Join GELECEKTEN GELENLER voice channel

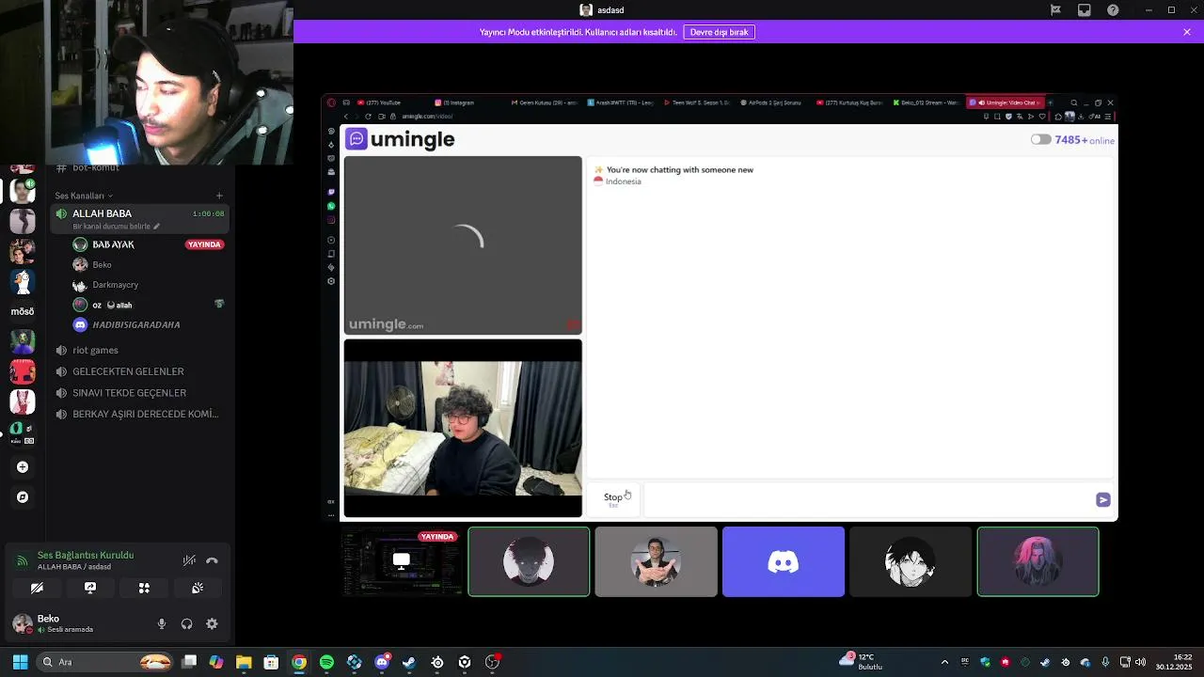click(x=139, y=371)
